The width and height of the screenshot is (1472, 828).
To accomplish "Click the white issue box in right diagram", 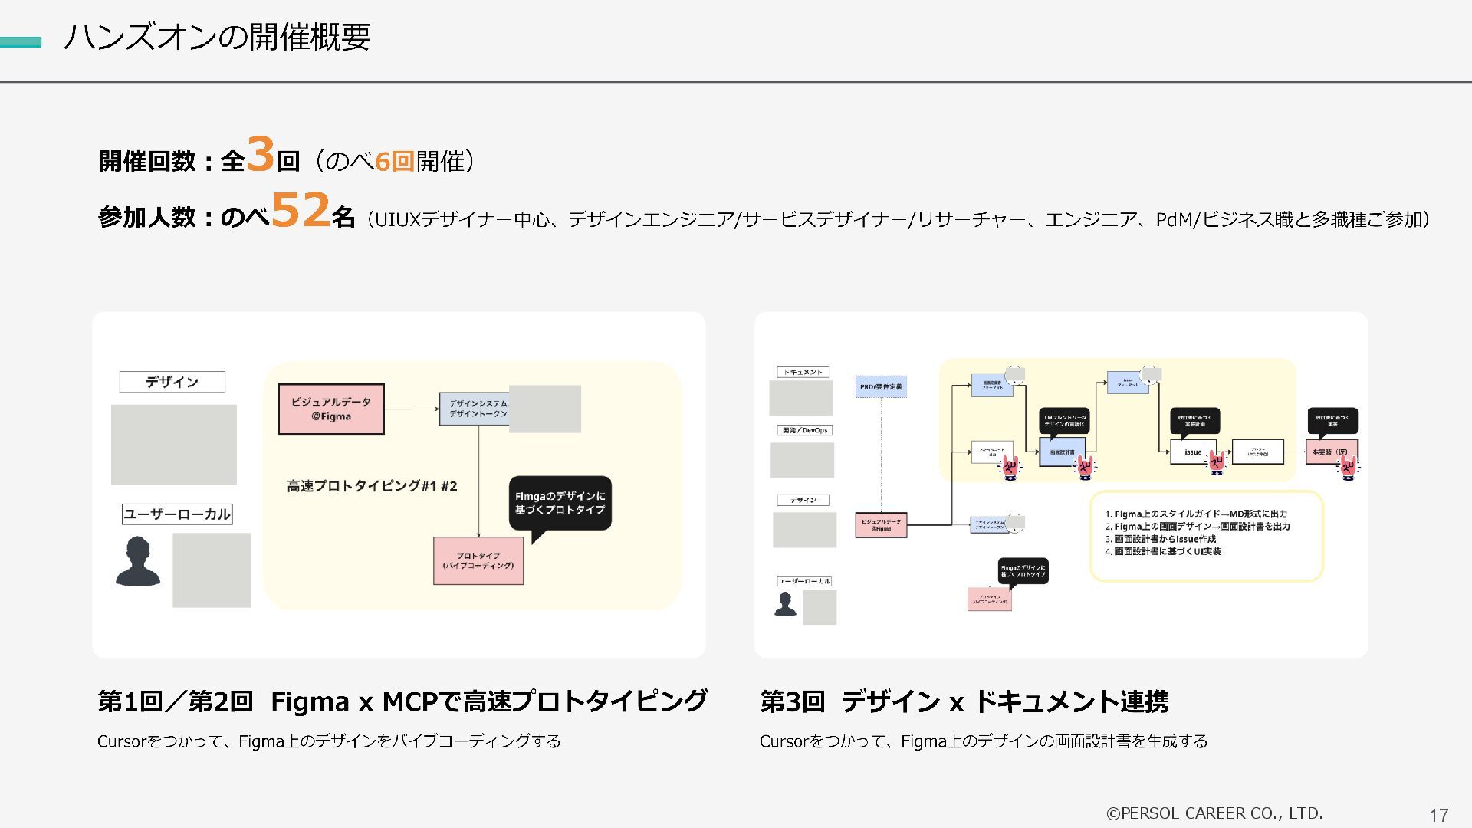I will click(1190, 452).
